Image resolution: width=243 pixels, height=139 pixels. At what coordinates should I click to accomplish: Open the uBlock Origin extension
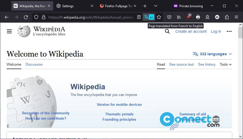tap(188, 17)
